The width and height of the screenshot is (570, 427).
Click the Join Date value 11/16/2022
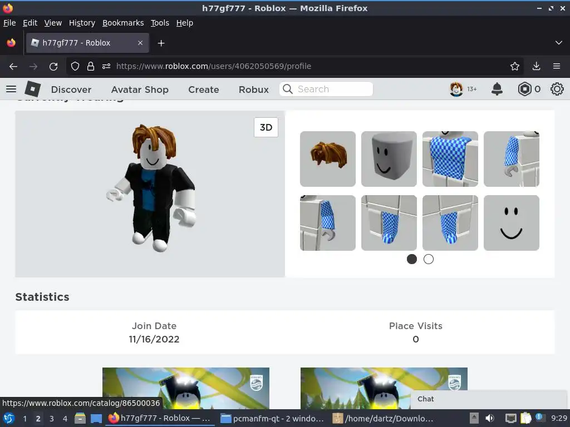coord(154,340)
